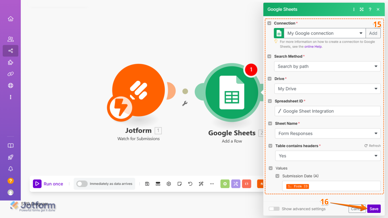This screenshot has height=218, width=388.
Task: Click the notes icon in the bottom toolbar
Action: click(x=179, y=184)
